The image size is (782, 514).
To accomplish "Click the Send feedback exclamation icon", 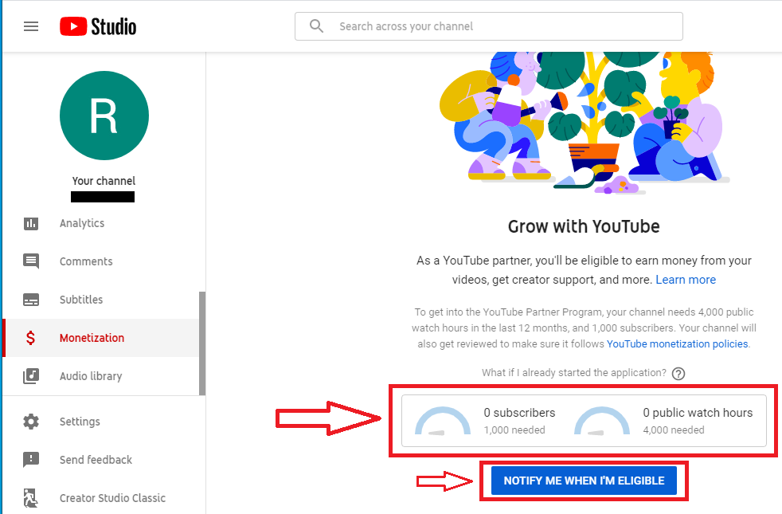I will pyautogui.click(x=31, y=460).
